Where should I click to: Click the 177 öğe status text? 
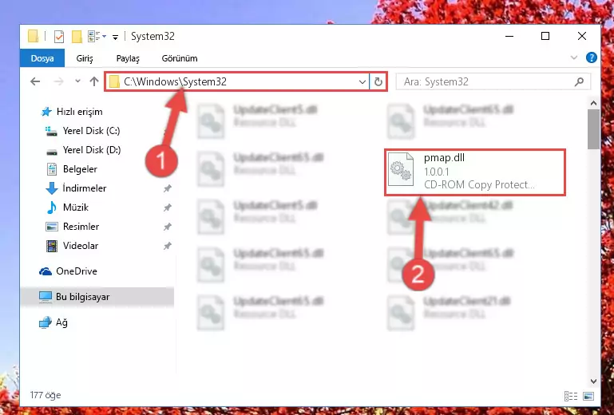(x=46, y=395)
